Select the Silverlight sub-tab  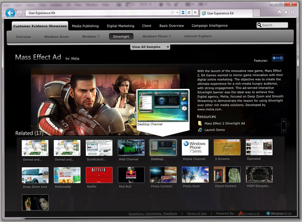(121, 36)
